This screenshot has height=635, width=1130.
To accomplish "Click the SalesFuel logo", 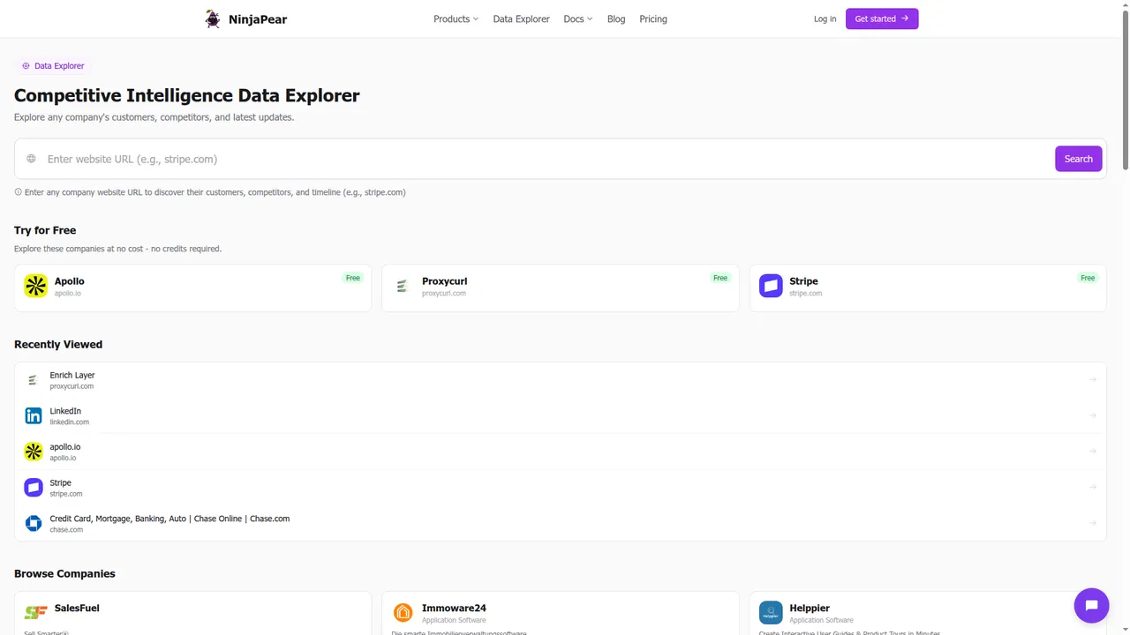I will pos(35,612).
